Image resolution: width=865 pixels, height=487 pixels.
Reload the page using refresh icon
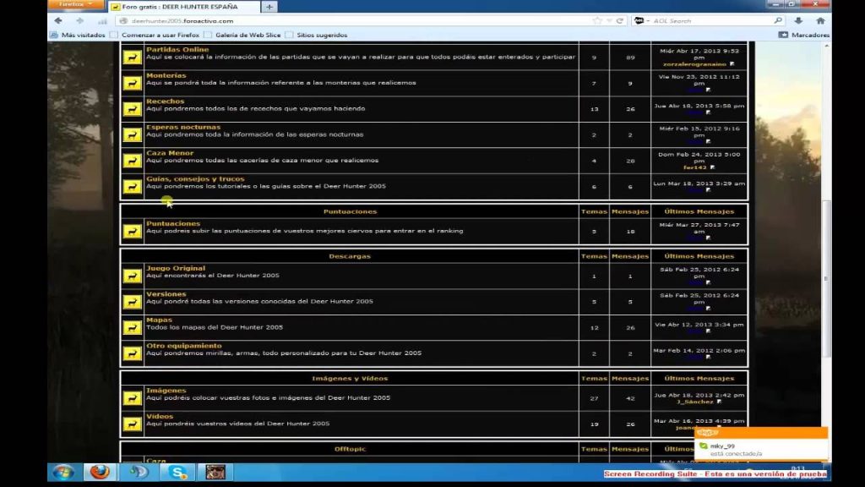tap(619, 20)
